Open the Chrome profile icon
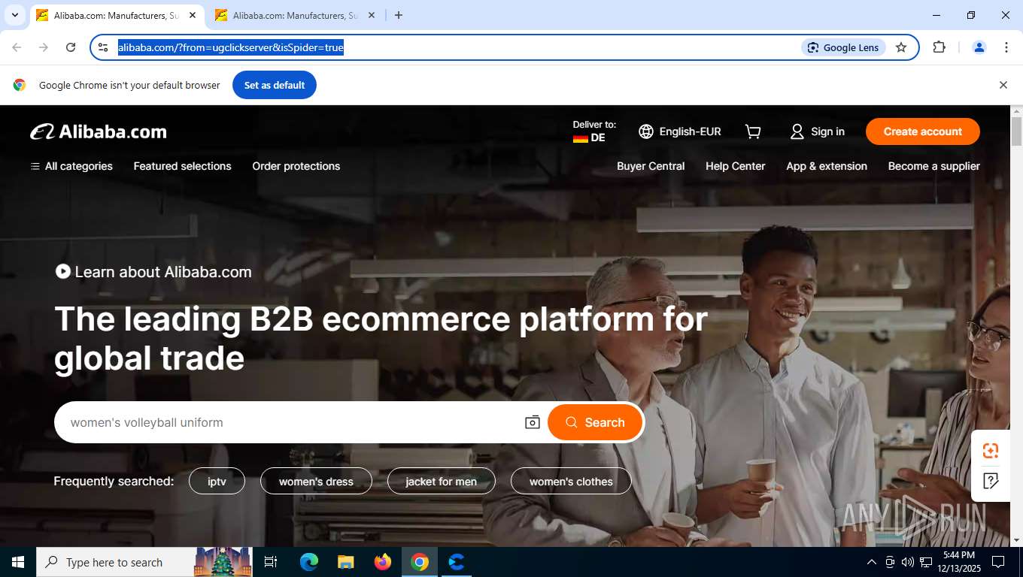 979,47
